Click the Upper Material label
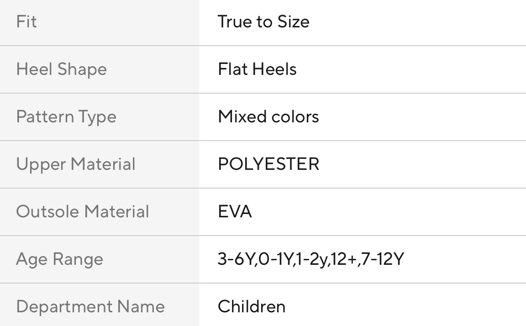The height and width of the screenshot is (326, 526). pyautogui.click(x=76, y=164)
